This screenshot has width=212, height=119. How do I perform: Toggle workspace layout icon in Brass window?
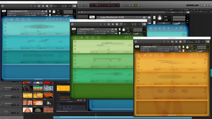[181, 42]
